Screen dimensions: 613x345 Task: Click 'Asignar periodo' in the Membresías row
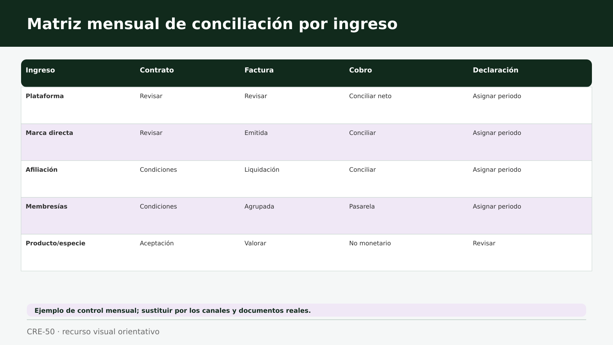497,207
